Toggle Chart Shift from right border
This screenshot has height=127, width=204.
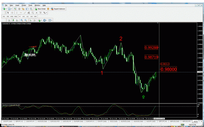(35, 20)
